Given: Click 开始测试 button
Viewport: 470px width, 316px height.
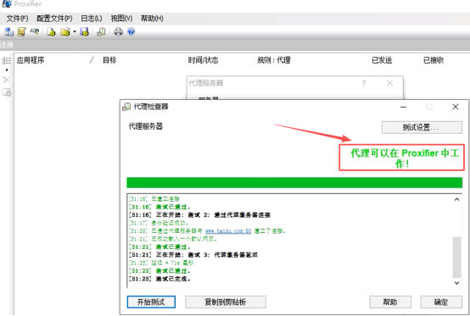Looking at the screenshot, I should [151, 302].
